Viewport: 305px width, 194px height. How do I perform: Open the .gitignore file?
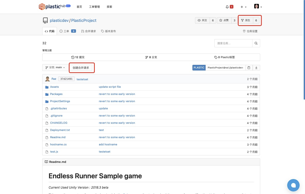click(56, 116)
